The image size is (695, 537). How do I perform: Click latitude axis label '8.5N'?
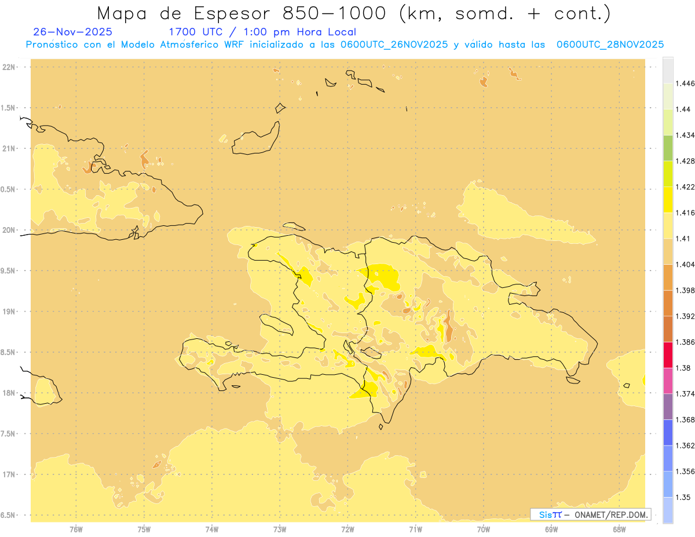point(9,352)
